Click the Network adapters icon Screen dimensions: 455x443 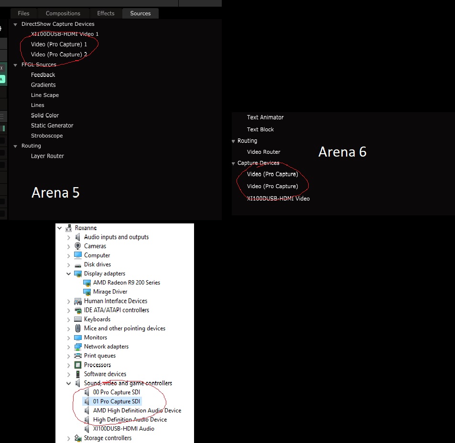pos(78,347)
